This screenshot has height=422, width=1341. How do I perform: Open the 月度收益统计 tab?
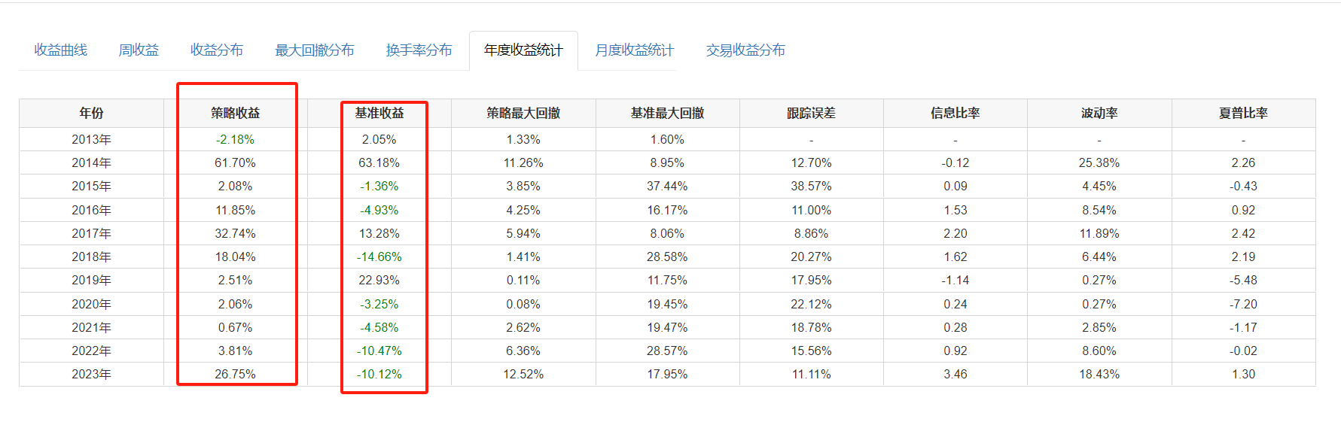click(634, 50)
